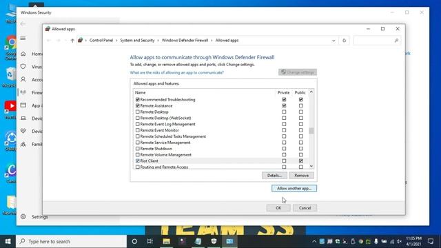Enable the Remote Desktop name checkbox

138,112
